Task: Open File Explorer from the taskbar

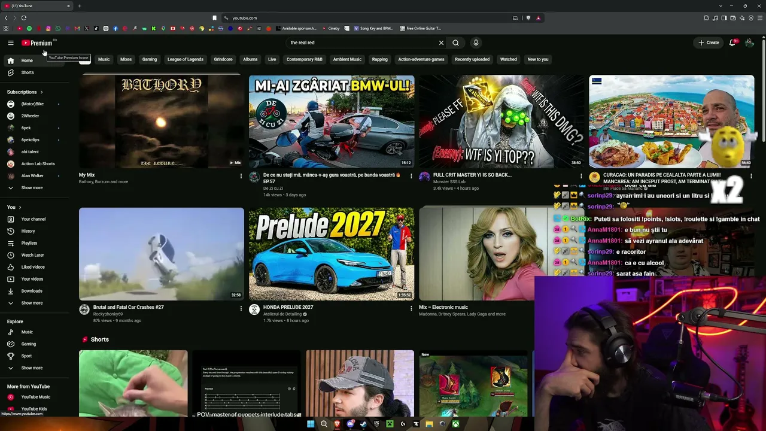Action: click(429, 424)
